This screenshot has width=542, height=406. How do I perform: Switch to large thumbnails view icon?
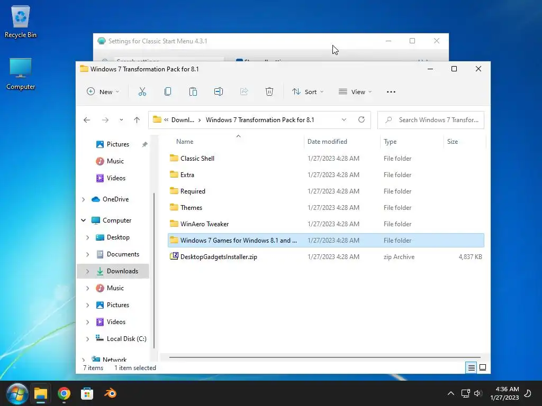click(483, 368)
